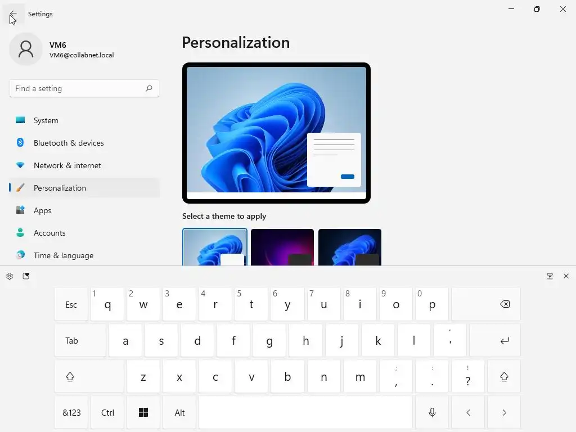Tap the x key
Viewport: 576px width, 432px height.
[x=179, y=376]
